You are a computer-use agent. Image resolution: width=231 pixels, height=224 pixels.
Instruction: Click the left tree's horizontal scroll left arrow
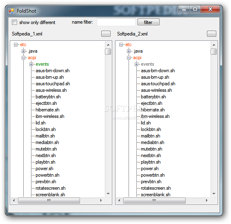click(x=14, y=200)
